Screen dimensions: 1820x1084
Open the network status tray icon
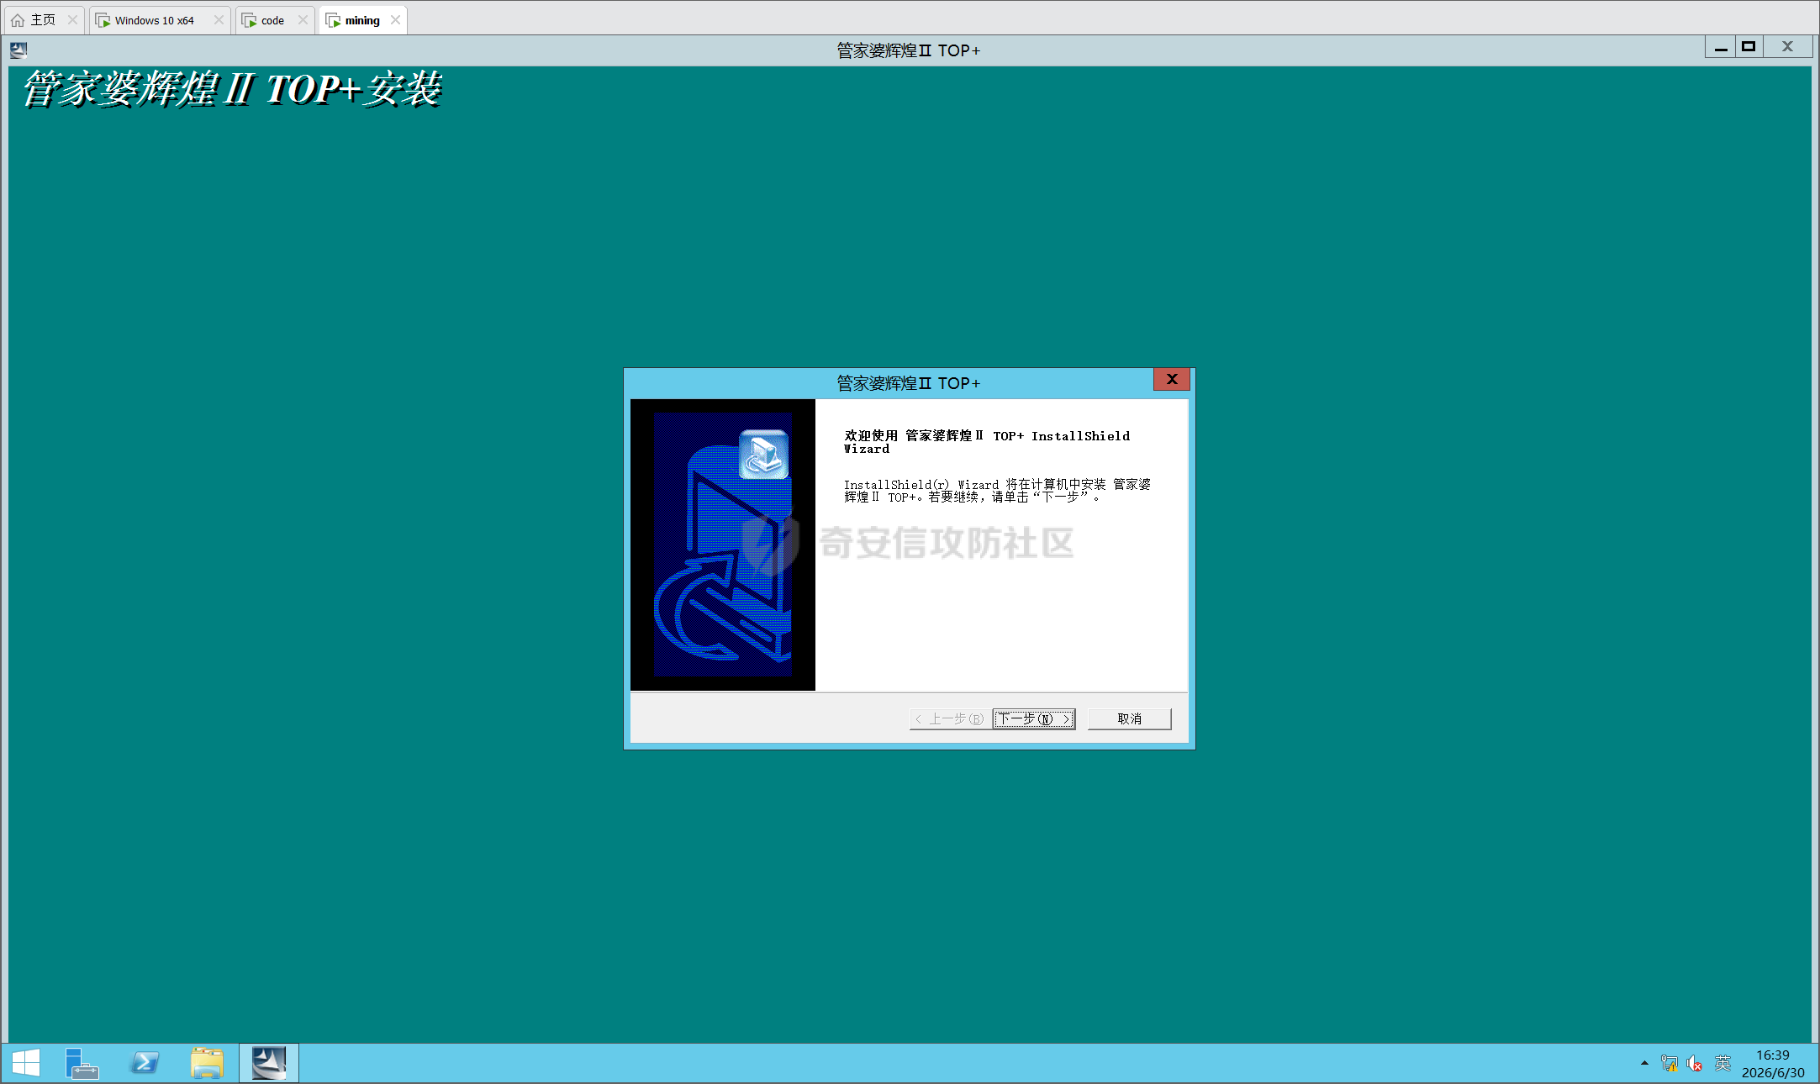pyautogui.click(x=1670, y=1064)
